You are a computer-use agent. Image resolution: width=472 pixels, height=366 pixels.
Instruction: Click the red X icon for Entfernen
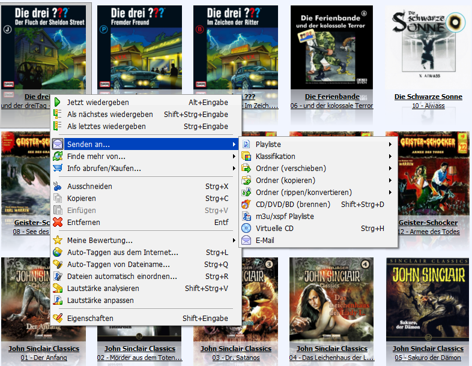click(x=58, y=222)
